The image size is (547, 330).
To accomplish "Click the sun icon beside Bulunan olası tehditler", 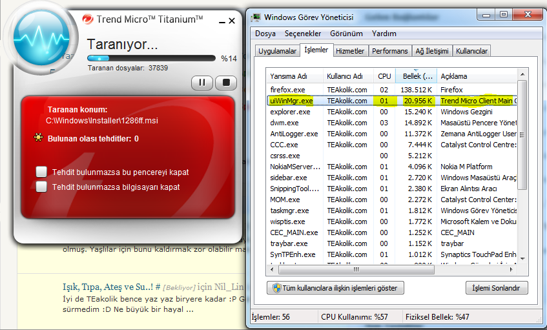I will [38, 138].
